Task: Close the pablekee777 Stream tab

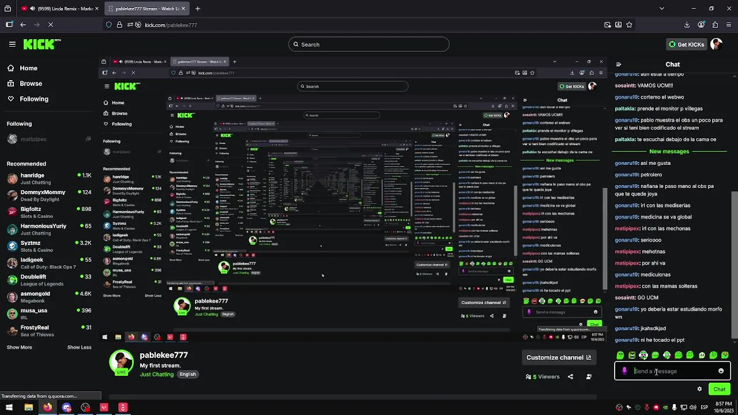Action: click(x=183, y=9)
